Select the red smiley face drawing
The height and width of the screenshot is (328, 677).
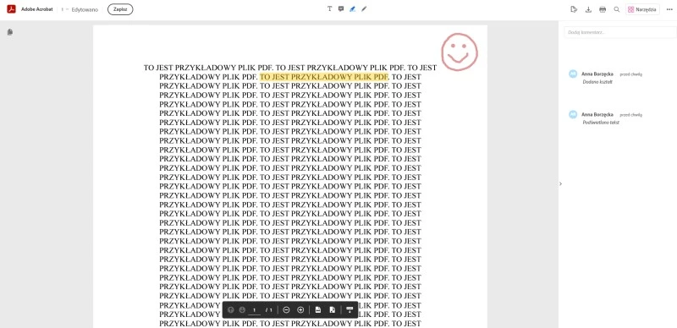click(460, 52)
